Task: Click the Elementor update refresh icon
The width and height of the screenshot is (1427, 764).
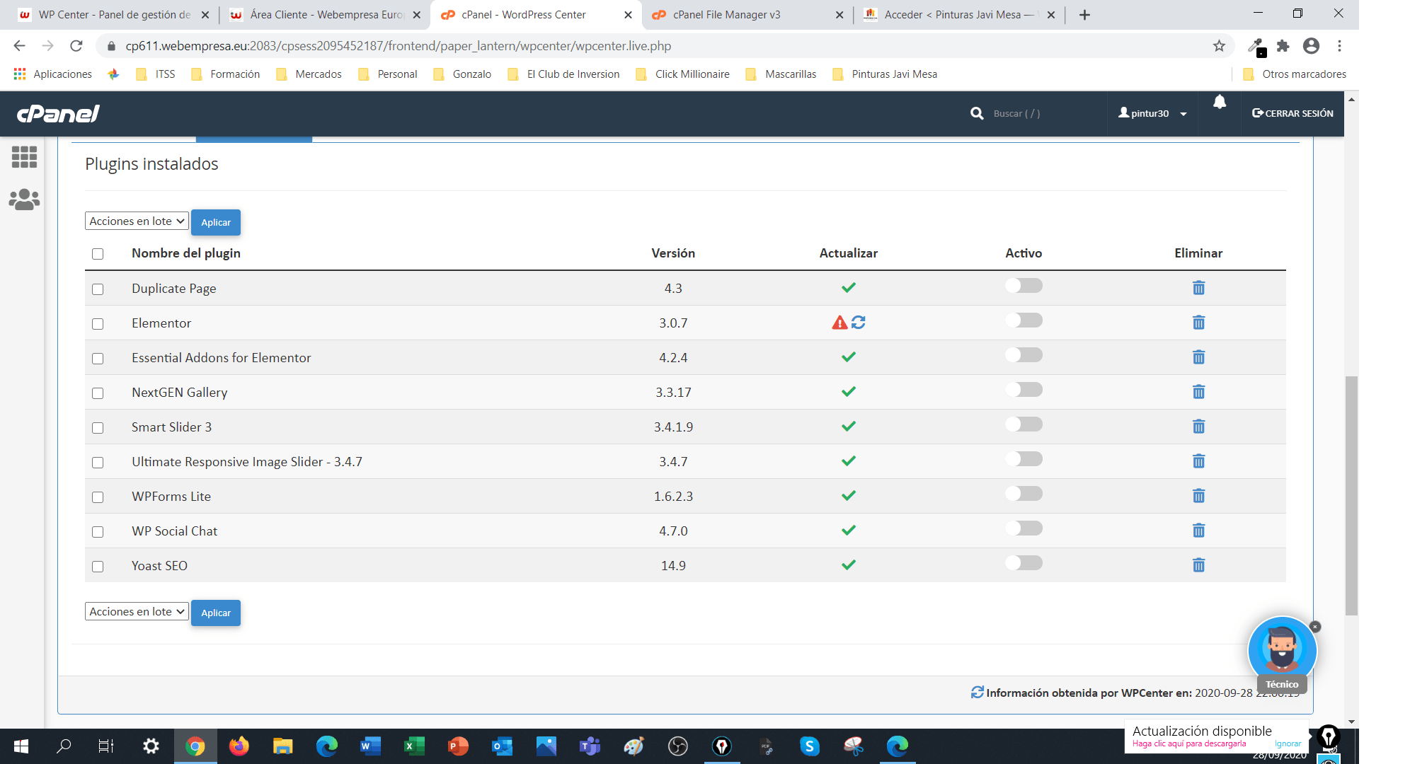Action: [859, 323]
